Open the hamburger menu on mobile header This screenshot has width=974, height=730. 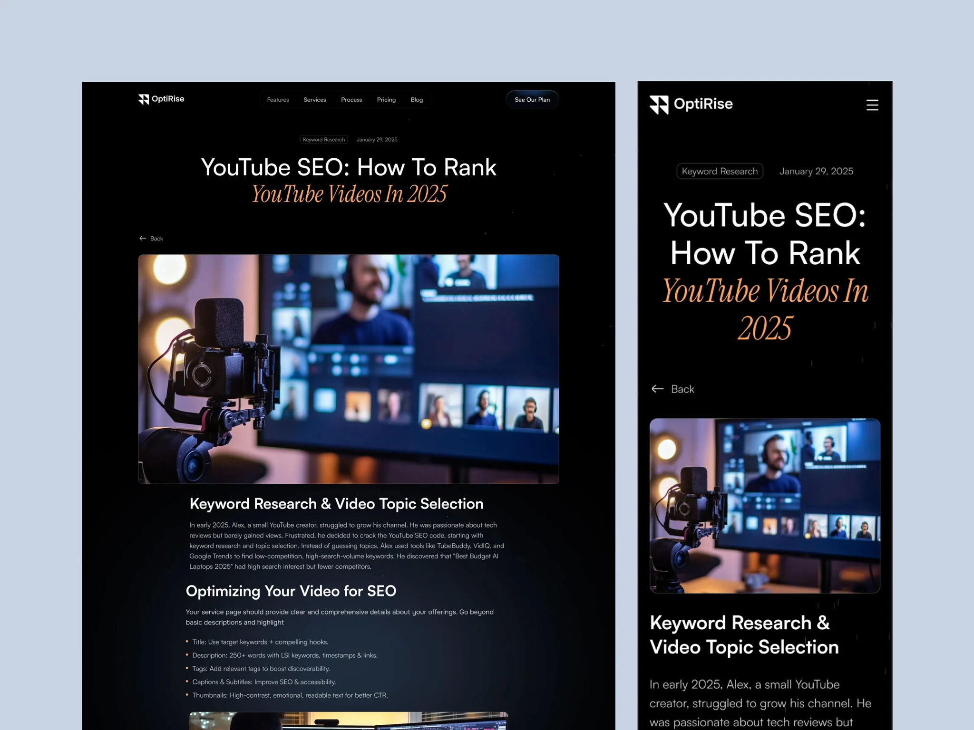click(873, 105)
